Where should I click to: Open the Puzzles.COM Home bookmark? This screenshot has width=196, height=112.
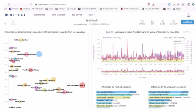[x=109, y=9]
